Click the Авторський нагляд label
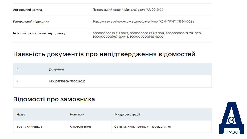The image size is (247, 139). (x=28, y=10)
